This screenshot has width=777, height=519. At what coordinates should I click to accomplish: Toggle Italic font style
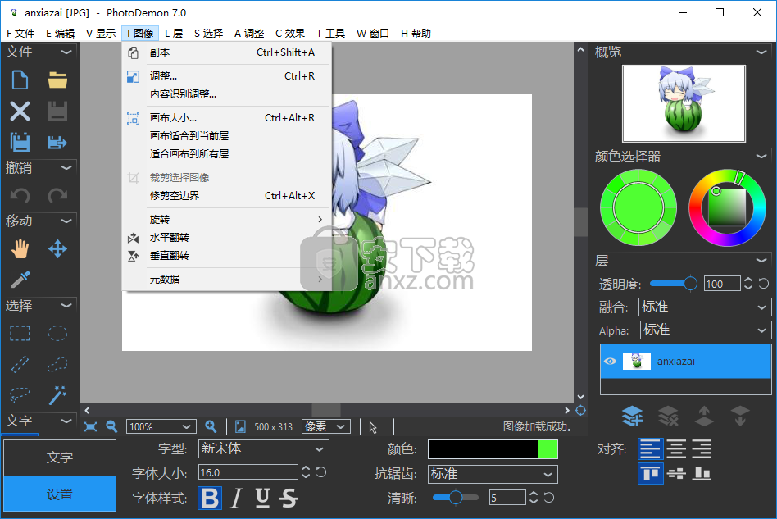[237, 499]
